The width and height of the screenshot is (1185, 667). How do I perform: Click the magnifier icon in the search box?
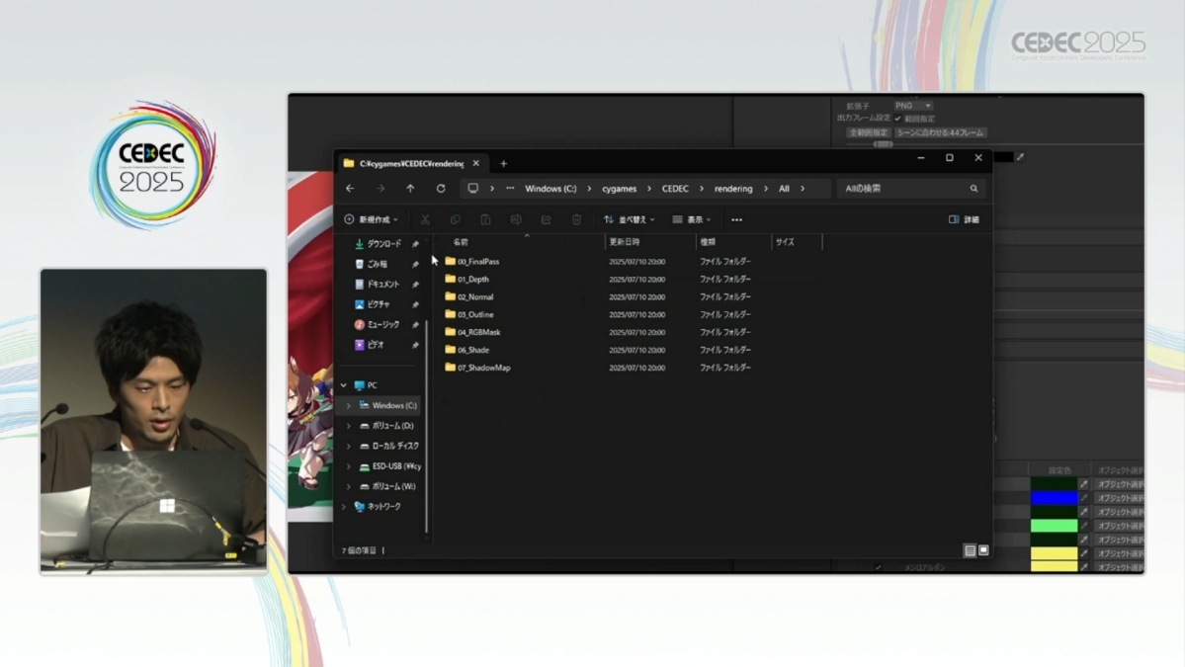974,189
